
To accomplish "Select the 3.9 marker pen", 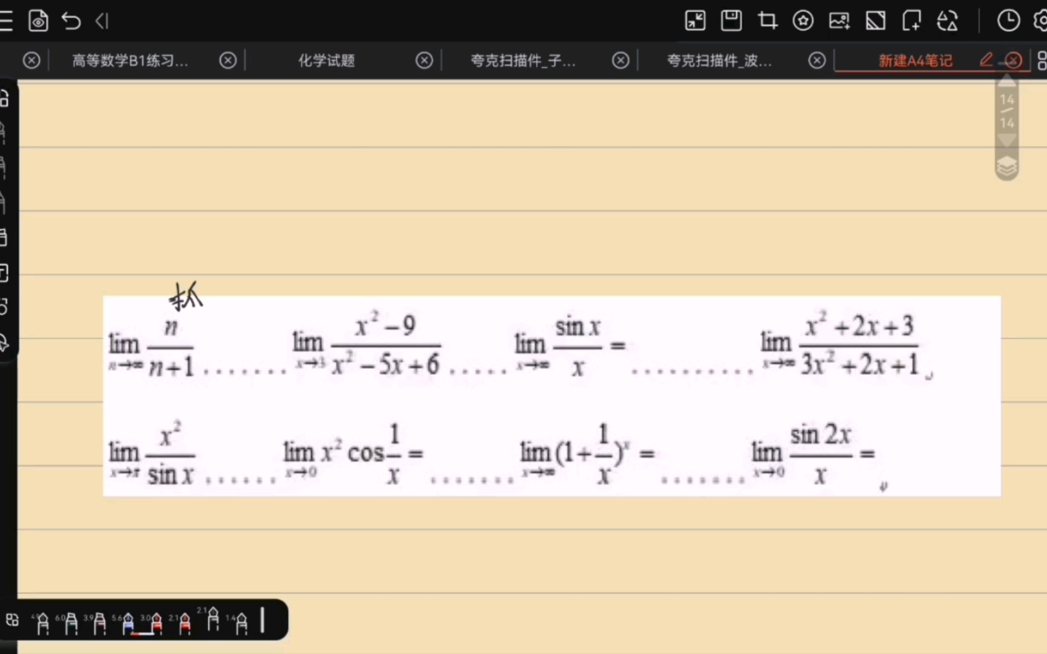I will tap(99, 623).
